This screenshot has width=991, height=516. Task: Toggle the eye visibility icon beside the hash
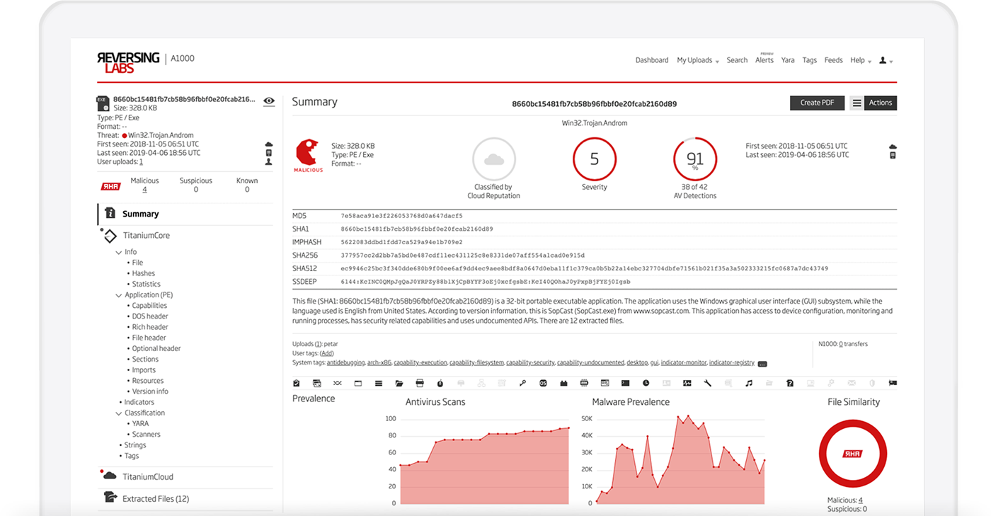(x=269, y=101)
